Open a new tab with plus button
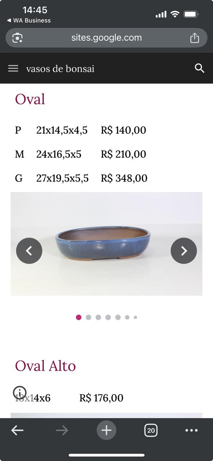 pos(106,430)
